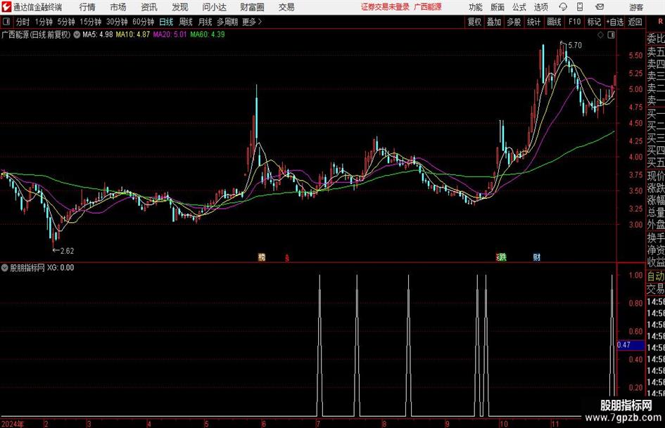The height and width of the screenshot is (428, 665).
Task: Open the 公式 menu
Action: [x=519, y=7]
